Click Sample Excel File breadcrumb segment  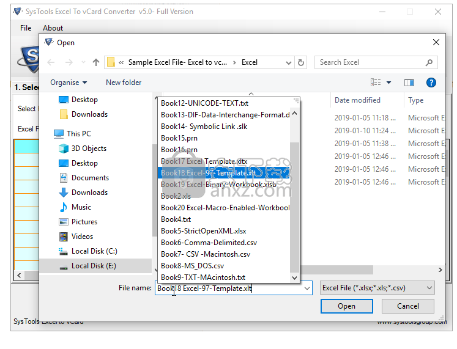tap(177, 62)
